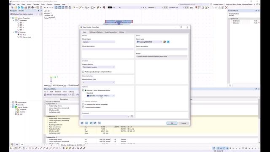Click the Model description field
The image size is (270, 152).
point(108,49)
